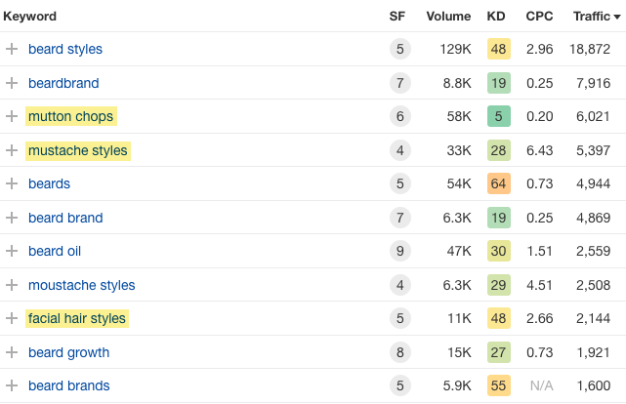Image resolution: width=626 pixels, height=404 pixels.
Task: Open the mustache styles keyword link
Action: pos(77,150)
